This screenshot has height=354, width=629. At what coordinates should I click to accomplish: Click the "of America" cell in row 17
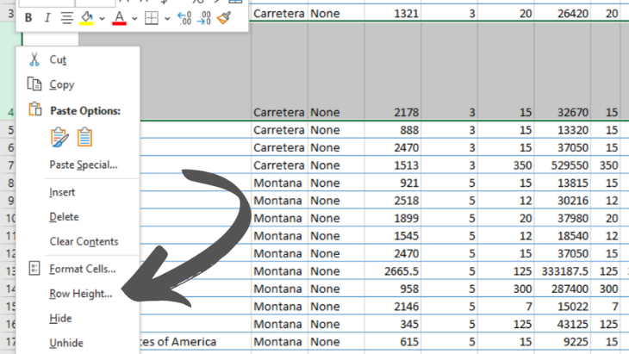(196, 342)
